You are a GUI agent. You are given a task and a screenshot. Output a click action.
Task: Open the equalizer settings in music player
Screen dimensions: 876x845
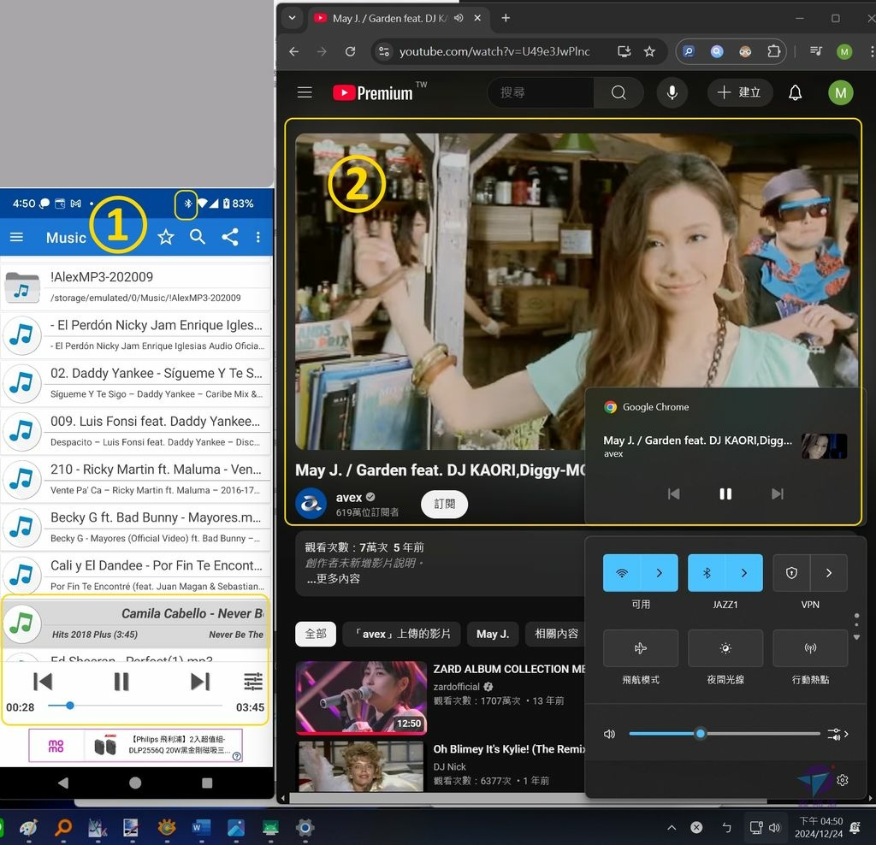tap(253, 681)
